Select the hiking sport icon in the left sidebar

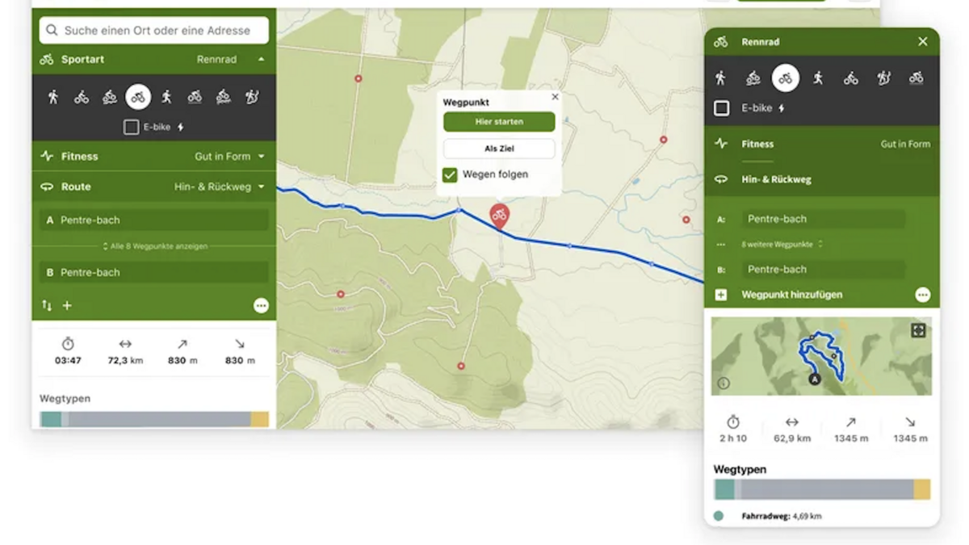click(53, 98)
